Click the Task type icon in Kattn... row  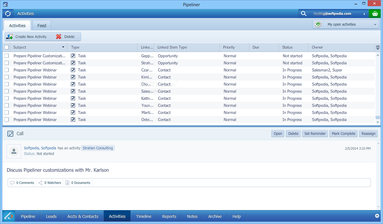coord(73,98)
